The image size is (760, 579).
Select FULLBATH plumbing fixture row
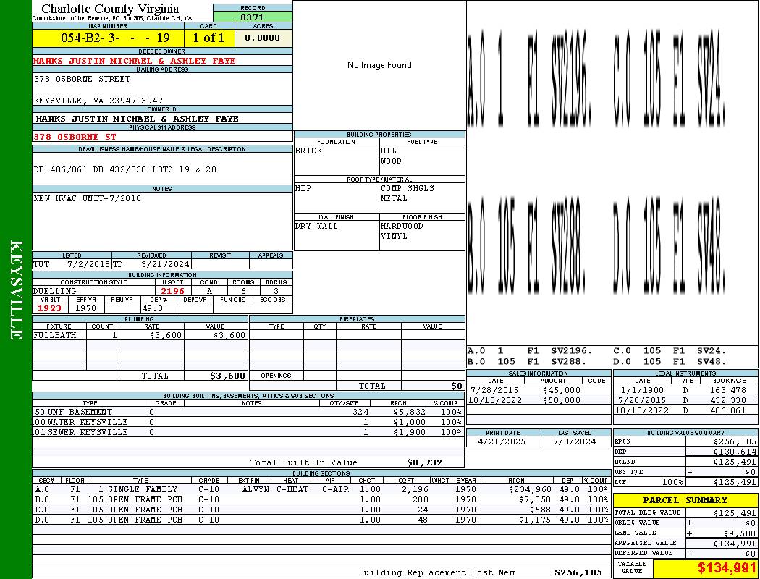pyautogui.click(x=140, y=335)
